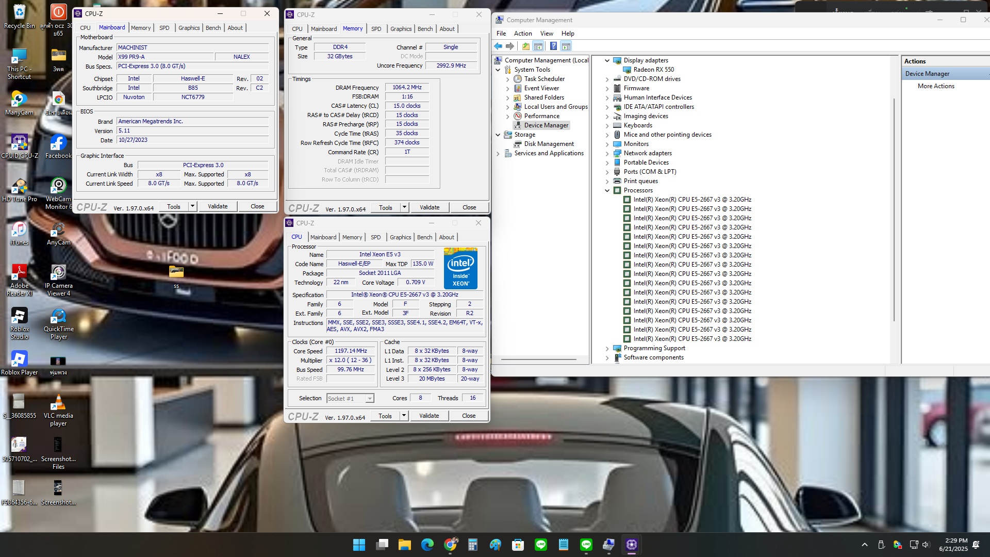Viewport: 990px width, 557px height.
Task: Collapse Processors device node
Action: [607, 190]
